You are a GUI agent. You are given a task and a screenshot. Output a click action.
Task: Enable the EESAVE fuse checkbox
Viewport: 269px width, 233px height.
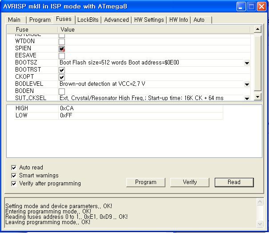(x=62, y=56)
